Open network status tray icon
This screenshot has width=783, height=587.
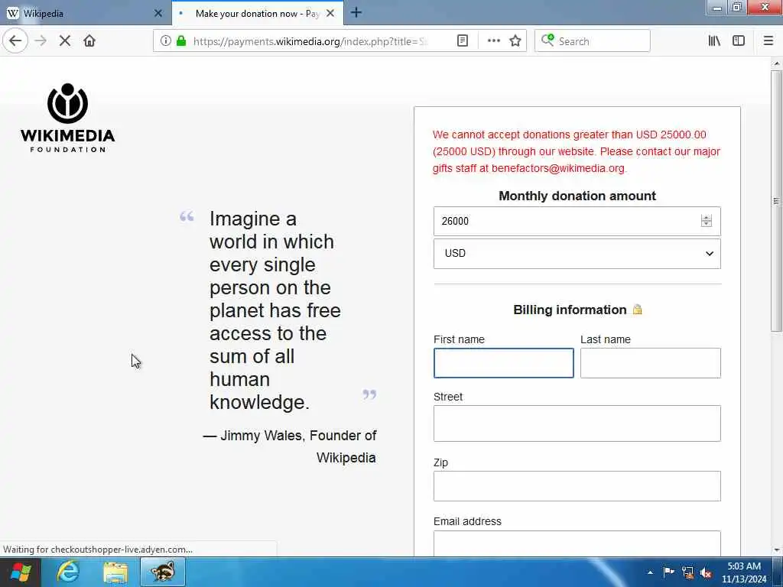[687, 572]
